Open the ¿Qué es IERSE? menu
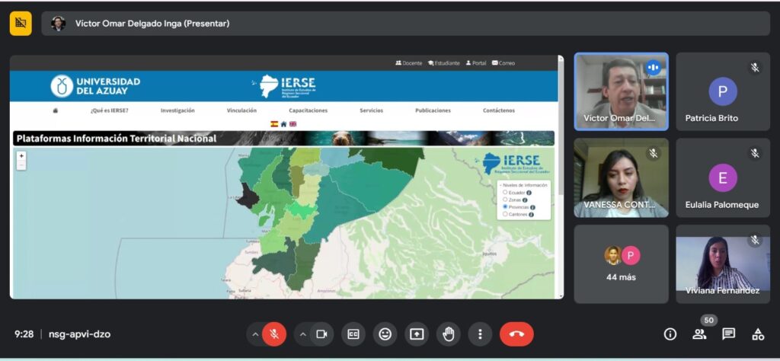The width and height of the screenshot is (780, 361). (109, 110)
